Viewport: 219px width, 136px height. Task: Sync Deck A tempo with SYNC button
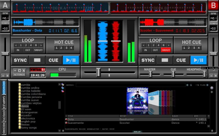coord(20,60)
